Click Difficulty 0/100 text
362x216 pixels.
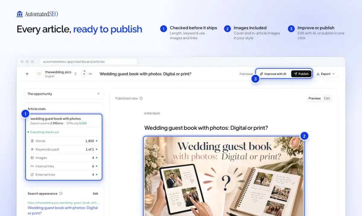77,123
